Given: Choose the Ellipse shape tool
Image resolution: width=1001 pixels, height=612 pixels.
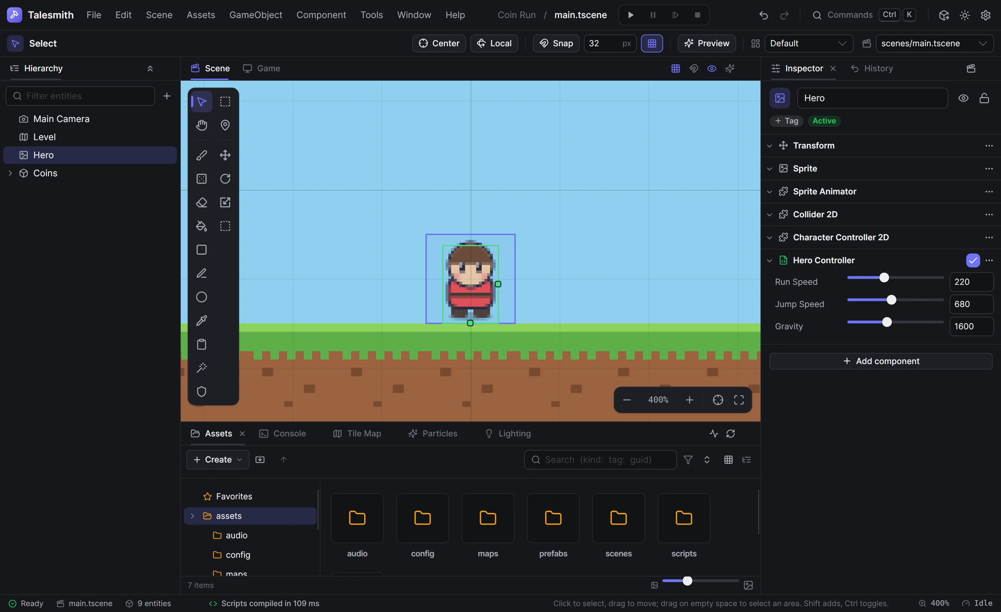Looking at the screenshot, I should pos(202,297).
